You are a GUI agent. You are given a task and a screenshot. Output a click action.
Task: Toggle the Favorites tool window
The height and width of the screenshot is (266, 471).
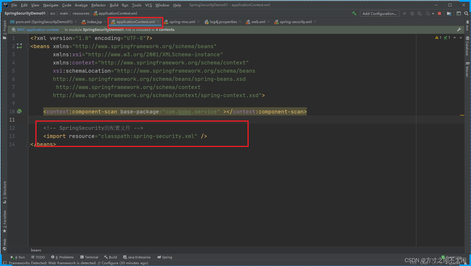4,218
